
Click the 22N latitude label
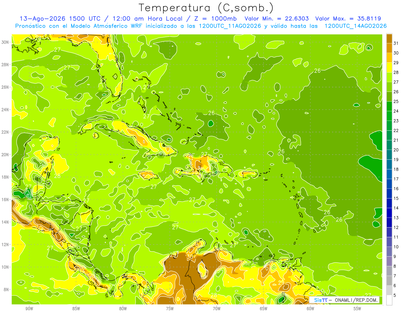point(6,132)
